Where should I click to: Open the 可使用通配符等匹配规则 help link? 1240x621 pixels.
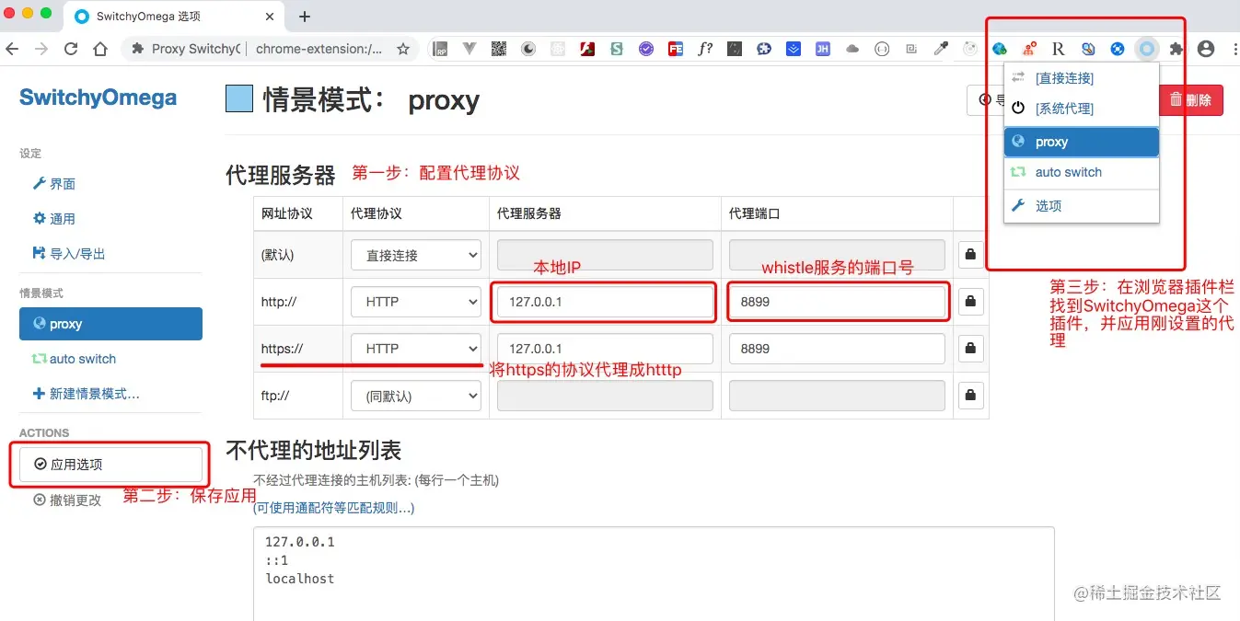(x=334, y=508)
